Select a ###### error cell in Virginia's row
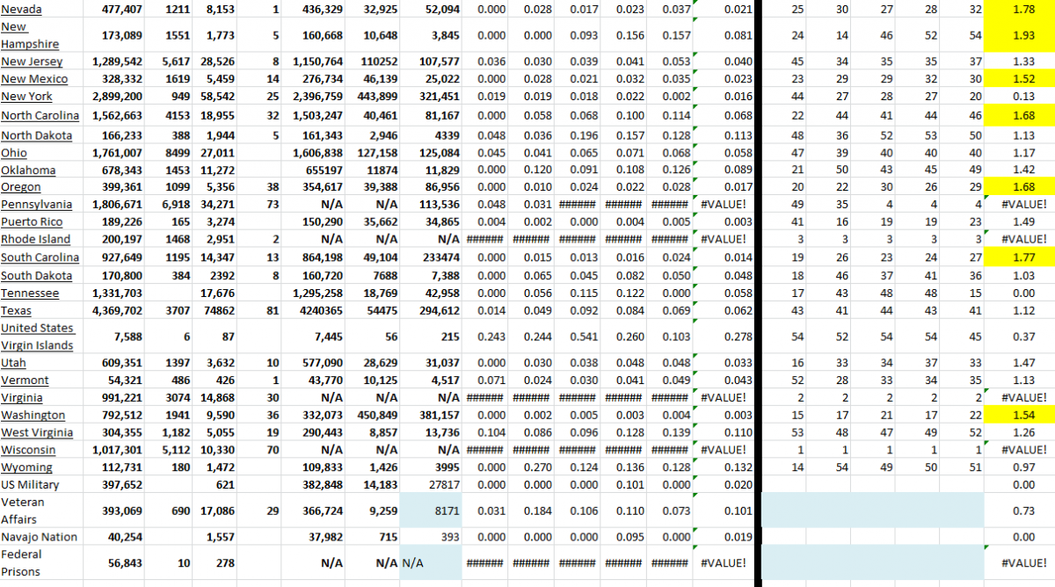 pos(531,397)
